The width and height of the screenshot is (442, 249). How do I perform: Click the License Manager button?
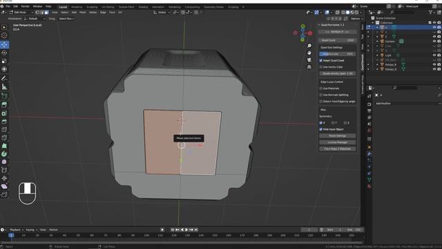tap(338, 142)
